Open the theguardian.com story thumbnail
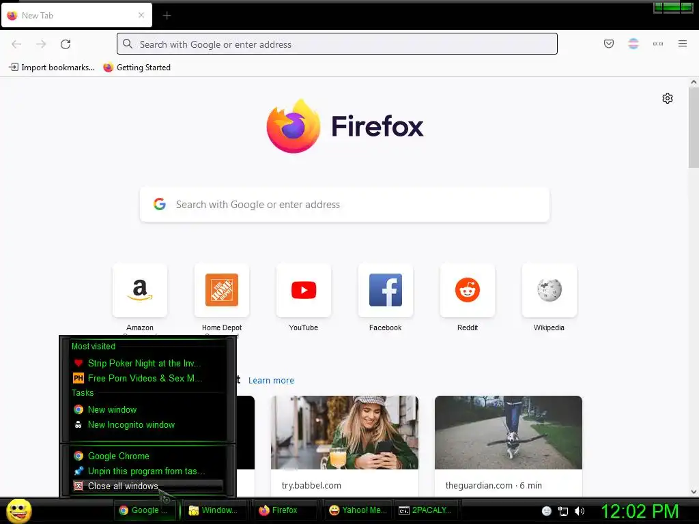This screenshot has width=699, height=524. click(508, 432)
